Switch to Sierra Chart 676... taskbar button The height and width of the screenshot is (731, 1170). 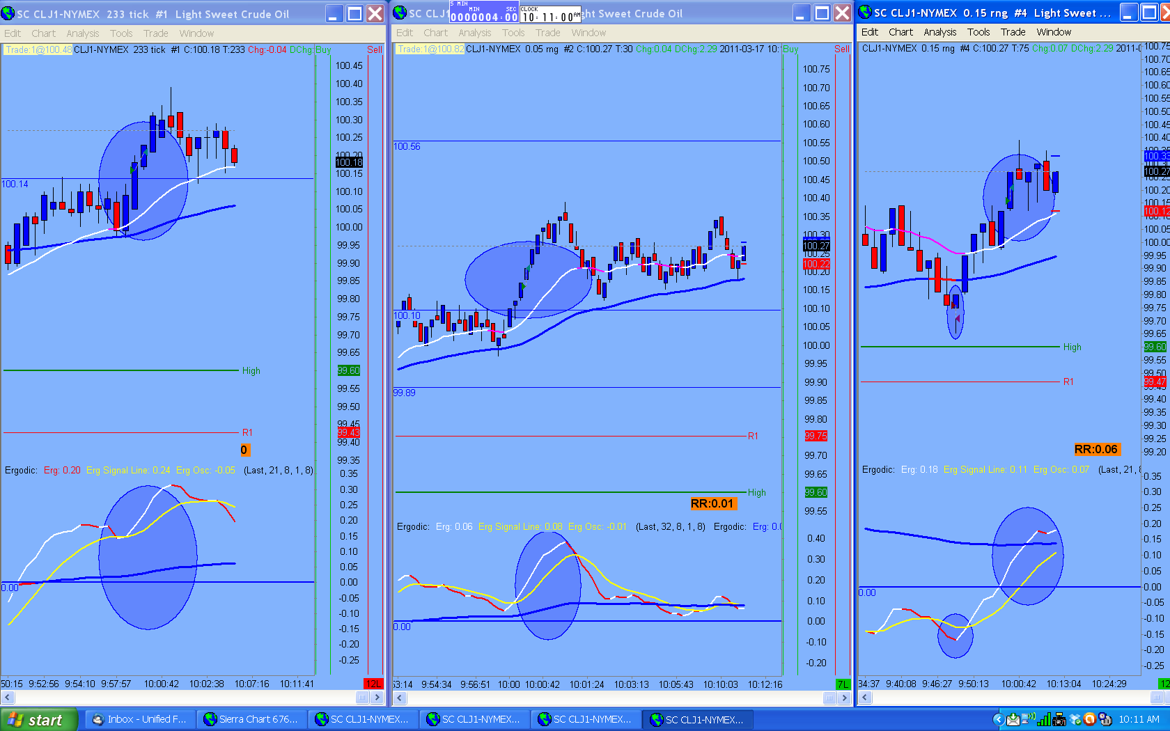coord(251,719)
